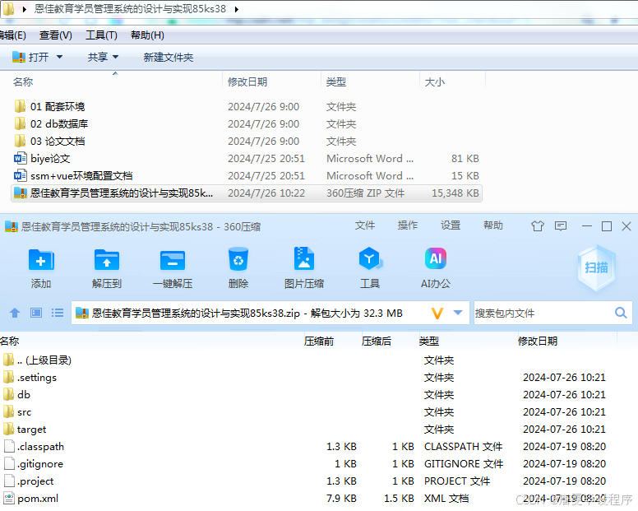638x511 pixels.
Task: Select the biye论文 Word document icon
Action: (21, 158)
